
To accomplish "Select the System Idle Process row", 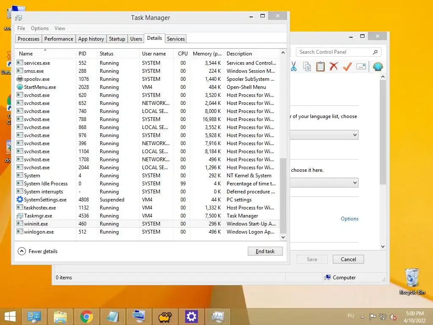I will [x=148, y=184].
